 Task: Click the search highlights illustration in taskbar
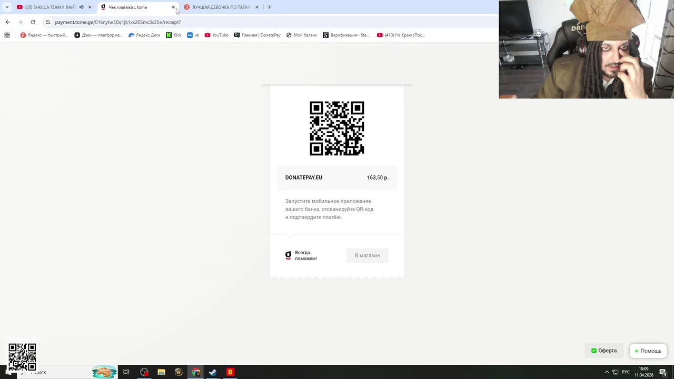tap(104, 372)
